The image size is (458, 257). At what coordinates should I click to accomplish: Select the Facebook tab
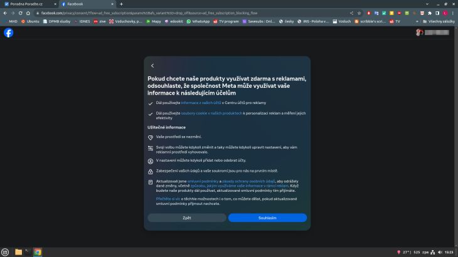[88, 4]
